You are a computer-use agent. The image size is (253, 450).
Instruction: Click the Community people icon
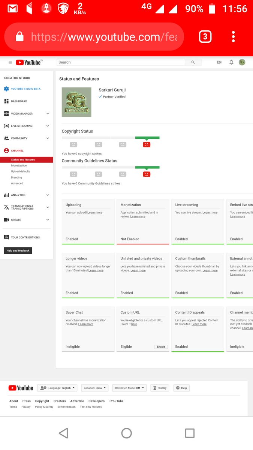pyautogui.click(x=6, y=138)
